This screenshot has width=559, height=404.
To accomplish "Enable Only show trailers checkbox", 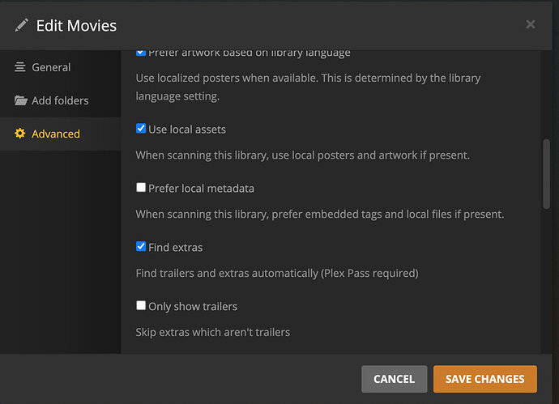I will tap(141, 306).
